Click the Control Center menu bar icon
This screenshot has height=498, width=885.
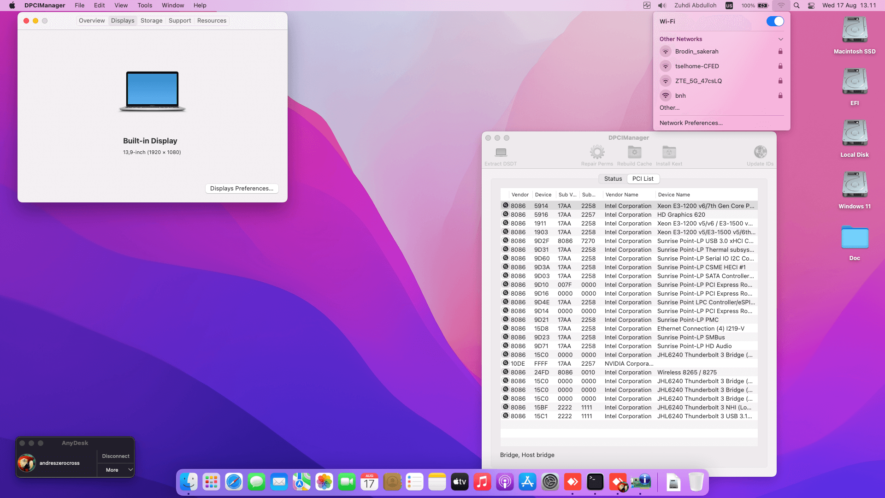(811, 6)
